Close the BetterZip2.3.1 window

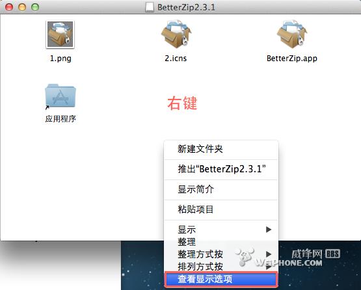(x=9, y=7)
